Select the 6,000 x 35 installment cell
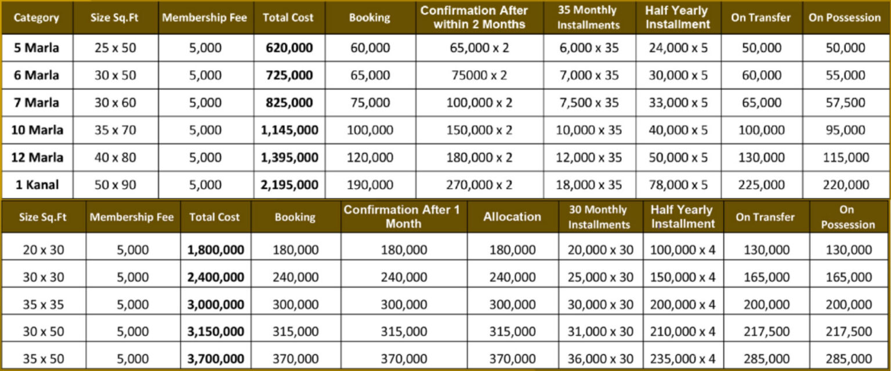This screenshot has width=891, height=371. 588,48
